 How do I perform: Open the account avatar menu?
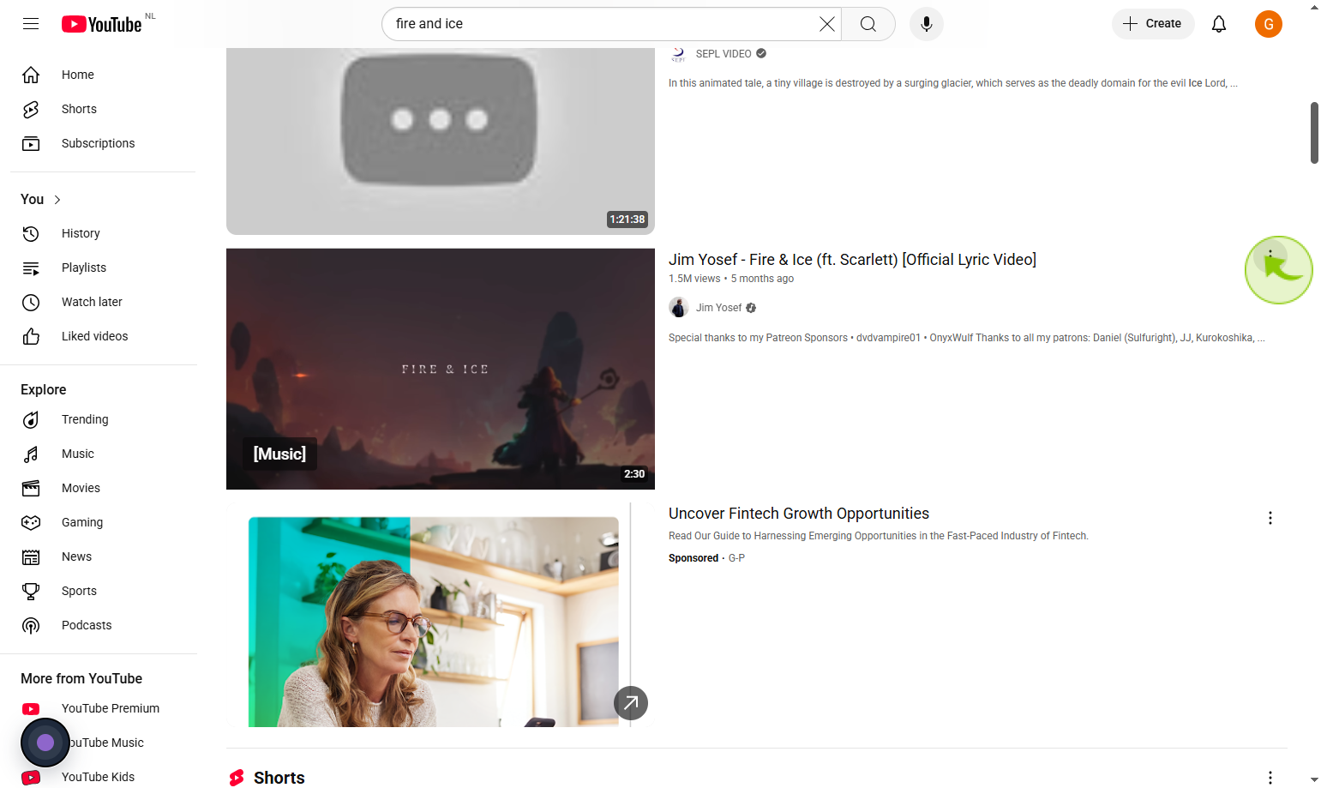coord(1269,24)
